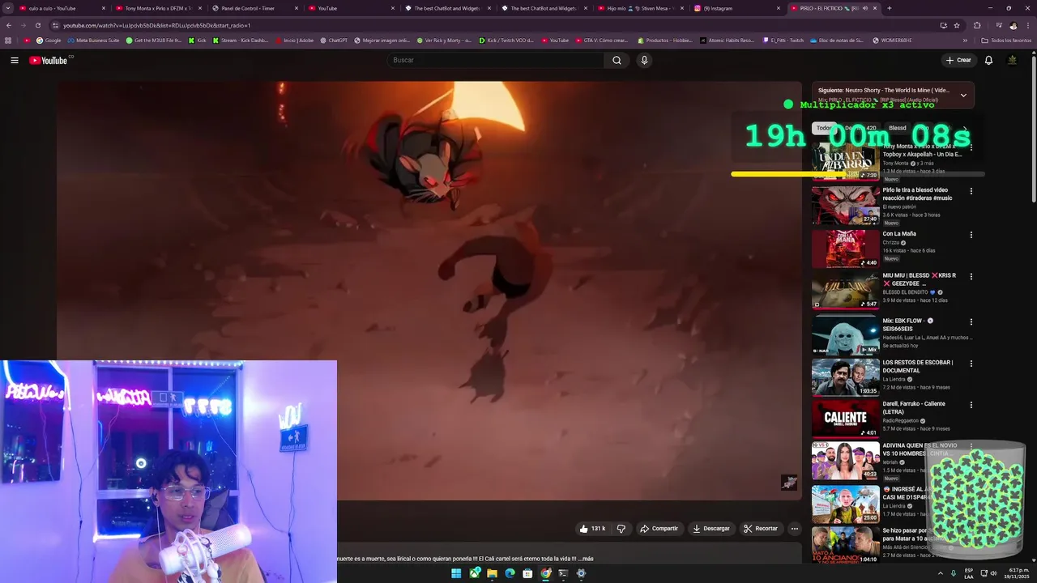The height and width of the screenshot is (583, 1037).
Task: Switch to 'Panel de Control - Timer' tab
Action: pyautogui.click(x=253, y=8)
